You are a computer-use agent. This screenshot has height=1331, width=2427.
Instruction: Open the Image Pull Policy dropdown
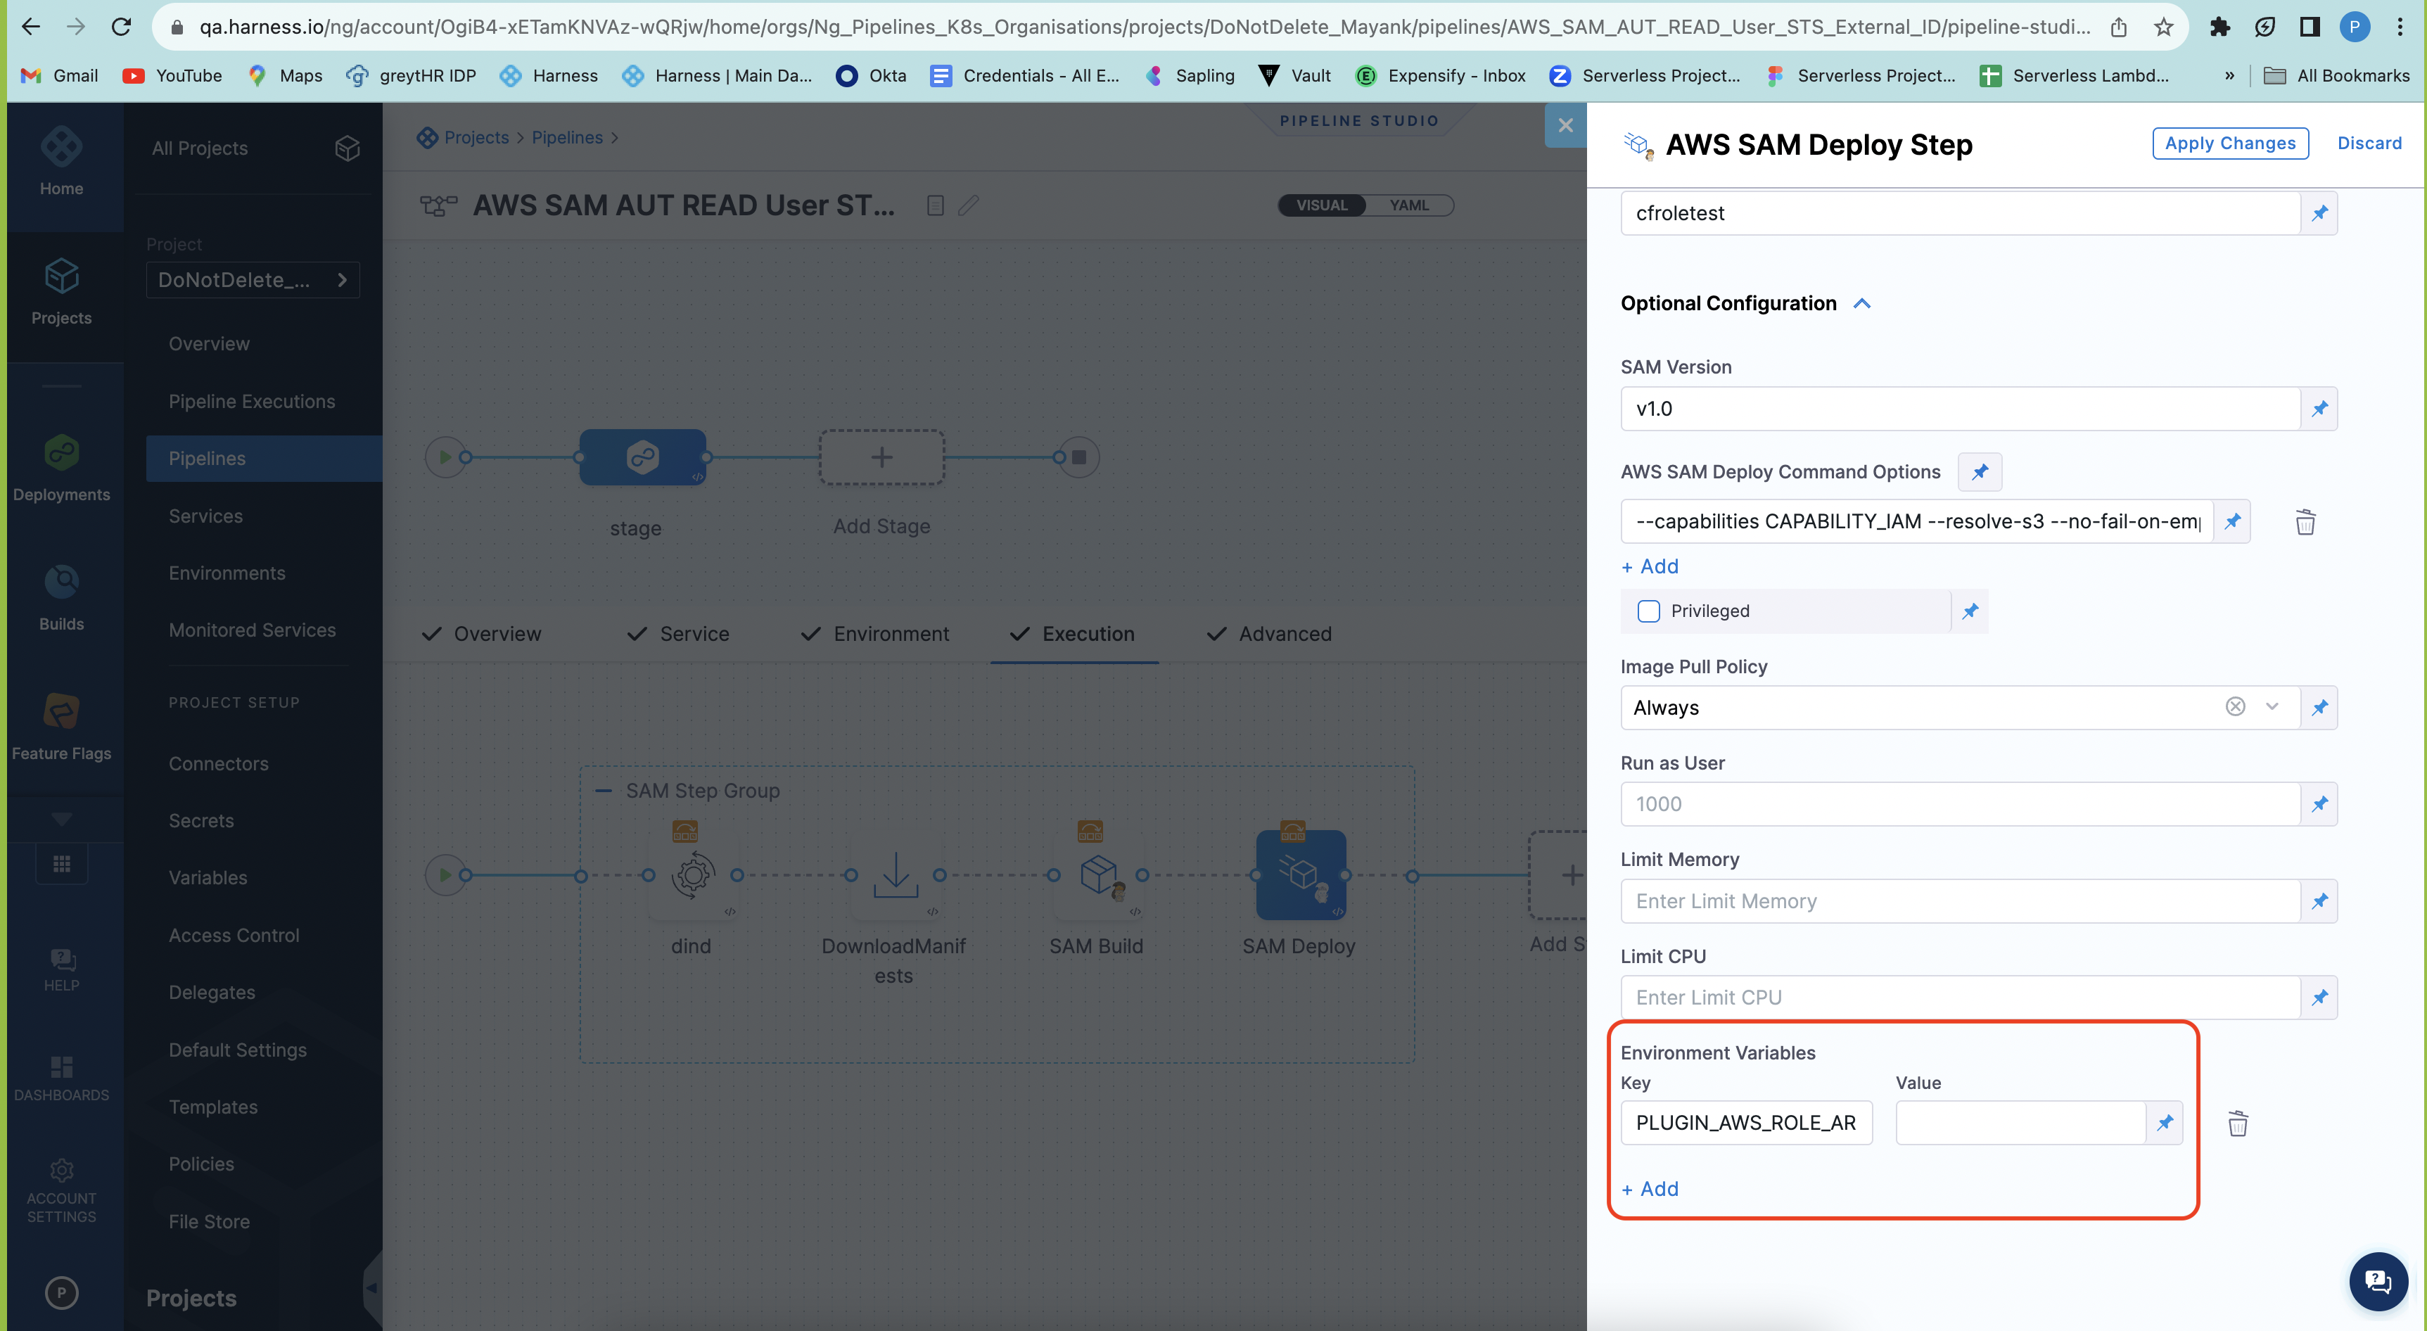coord(2271,708)
